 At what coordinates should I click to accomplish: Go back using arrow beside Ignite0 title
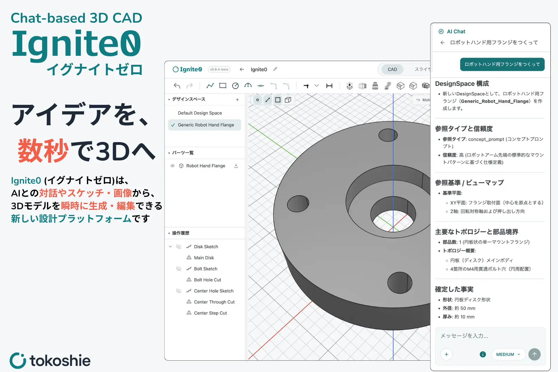(x=242, y=69)
